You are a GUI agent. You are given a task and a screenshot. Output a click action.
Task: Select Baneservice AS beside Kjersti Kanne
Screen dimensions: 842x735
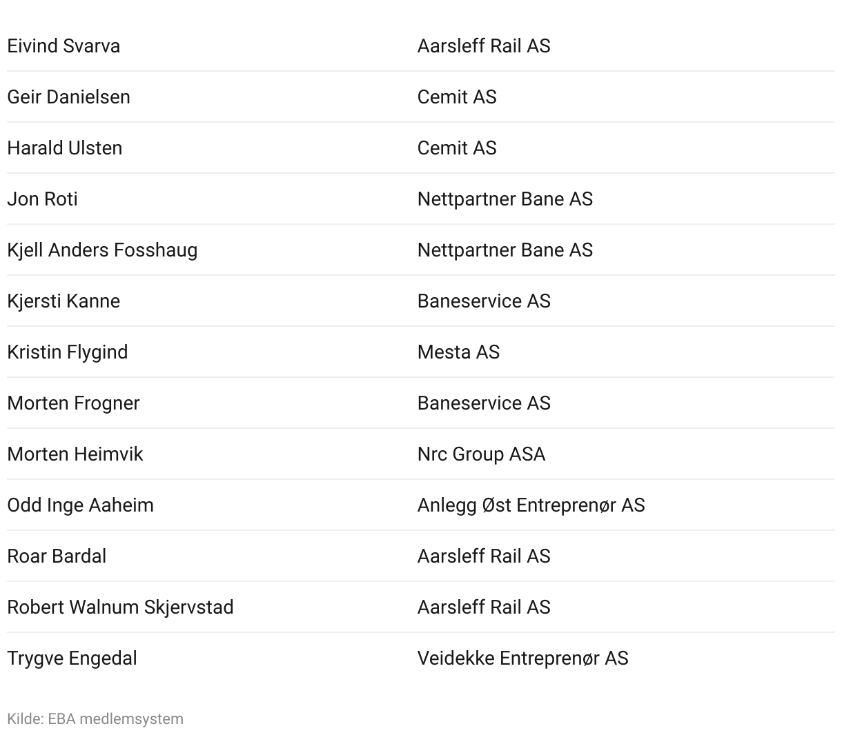(484, 301)
